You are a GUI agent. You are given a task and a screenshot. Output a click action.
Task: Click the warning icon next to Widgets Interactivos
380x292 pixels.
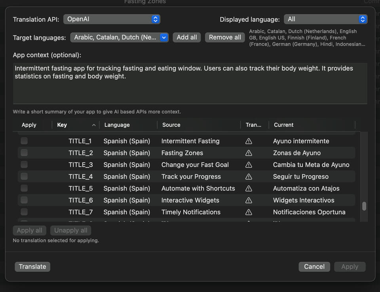click(249, 200)
